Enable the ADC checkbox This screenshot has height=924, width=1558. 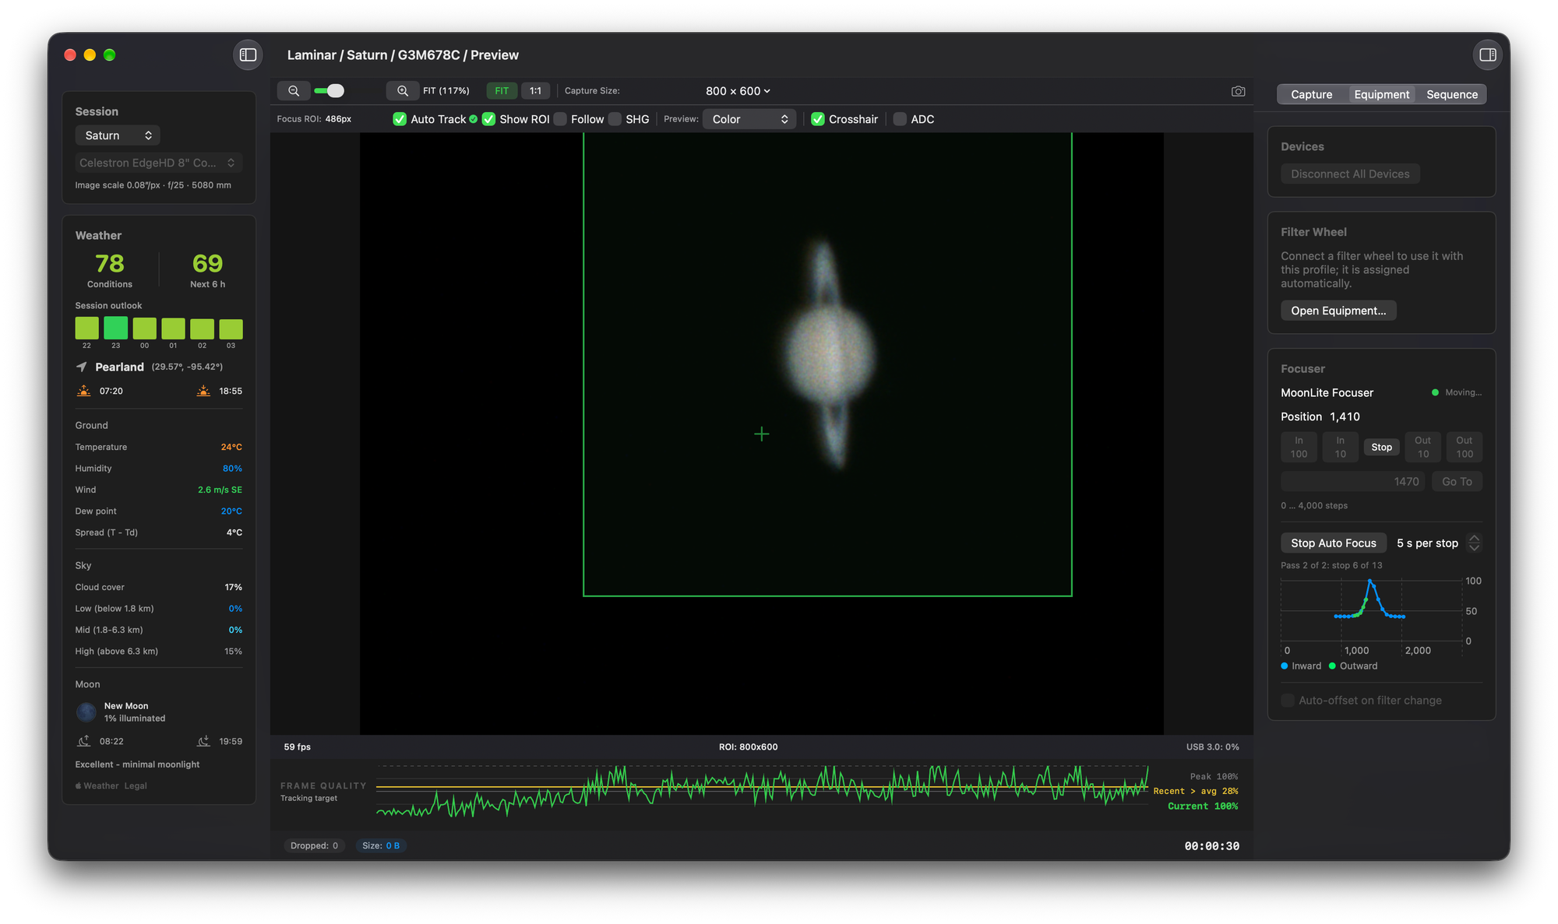(x=900, y=119)
